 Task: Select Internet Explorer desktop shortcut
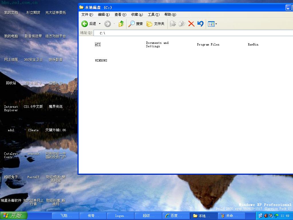pos(11,108)
